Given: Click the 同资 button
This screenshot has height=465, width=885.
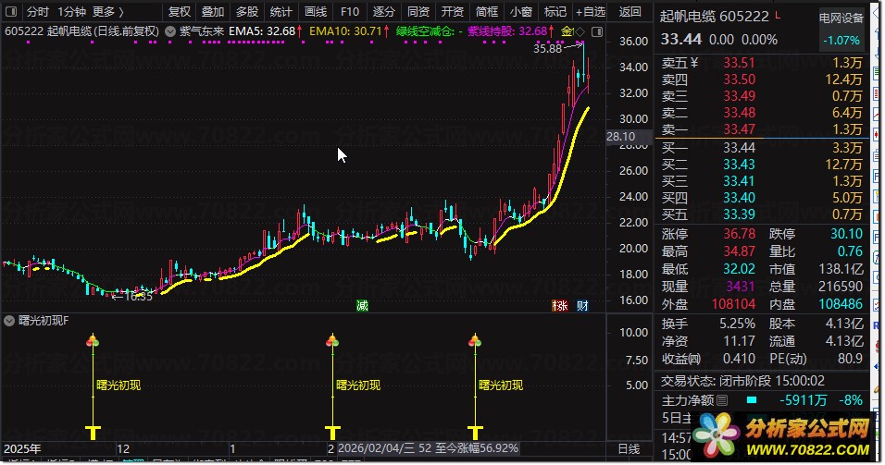Looking at the screenshot, I should tap(418, 11).
